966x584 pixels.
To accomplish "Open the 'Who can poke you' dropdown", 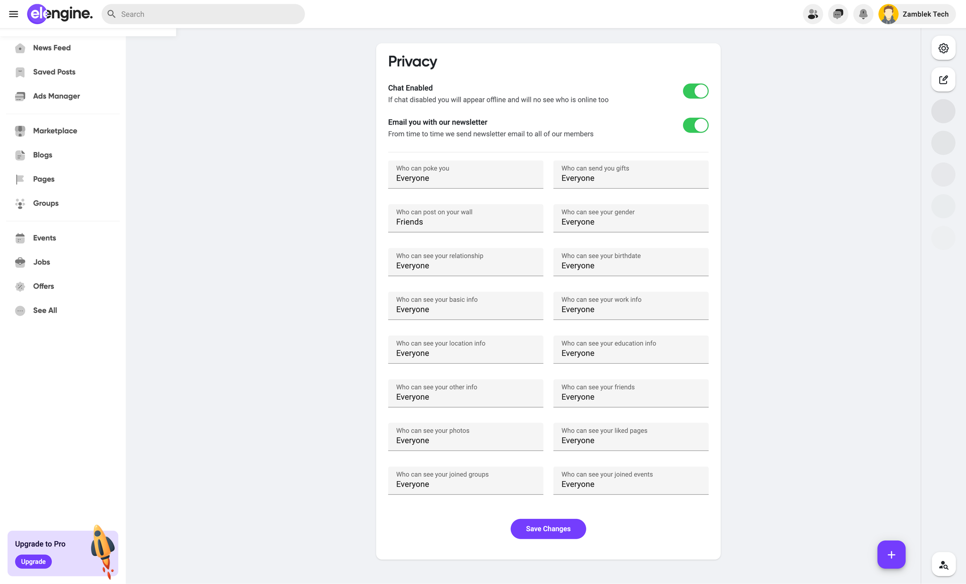I will pos(466,174).
